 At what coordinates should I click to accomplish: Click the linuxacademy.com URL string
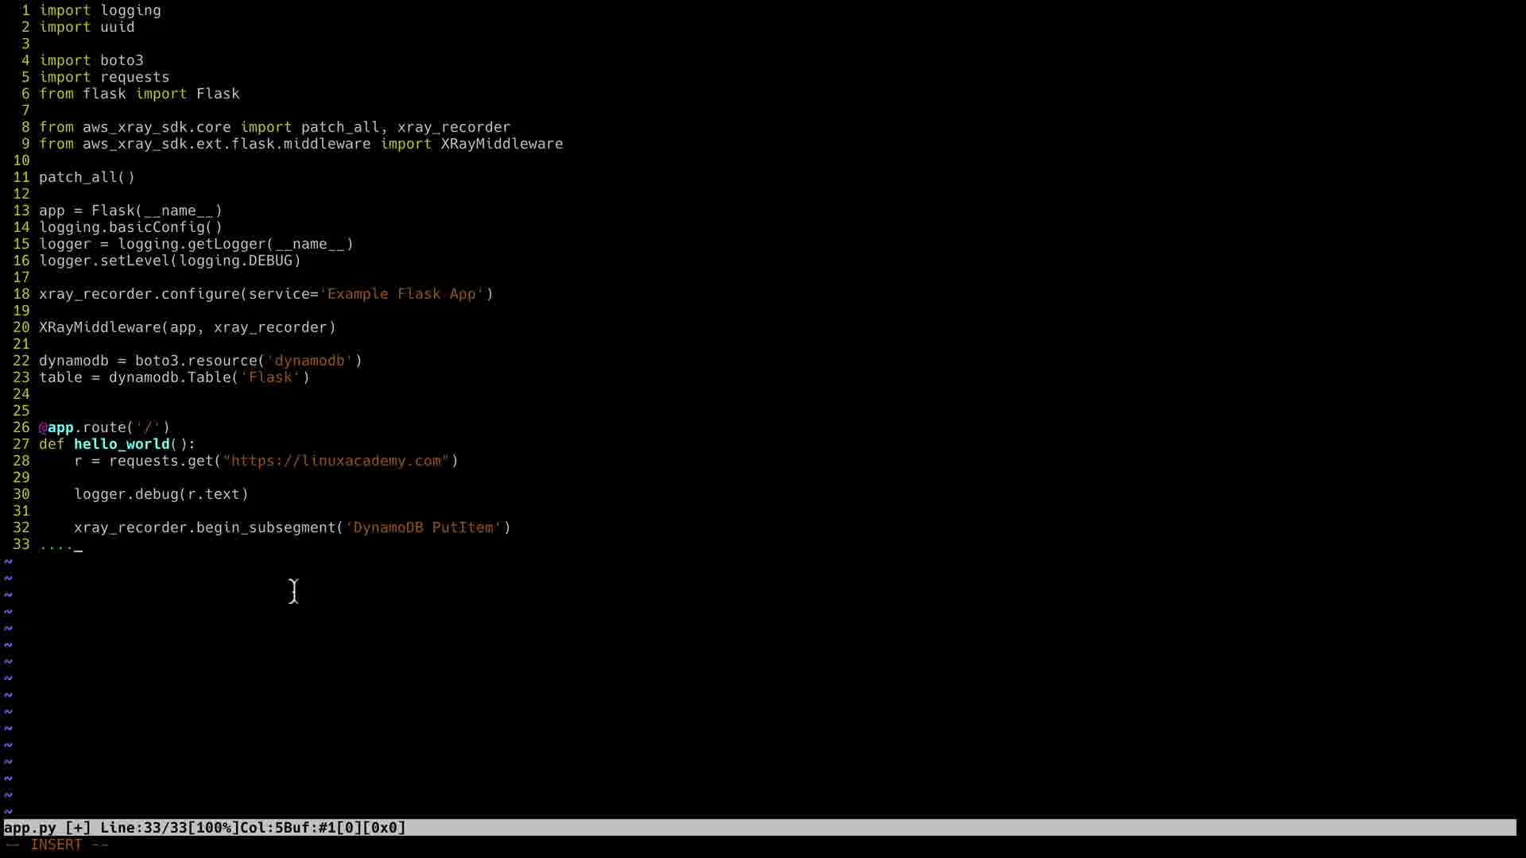point(335,461)
